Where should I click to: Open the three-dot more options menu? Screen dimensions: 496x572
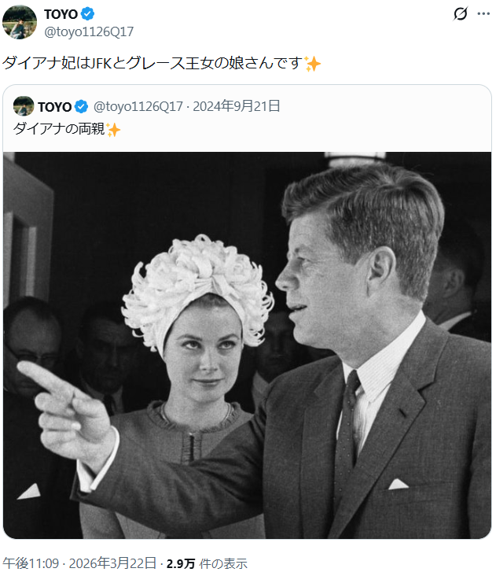coord(483,14)
